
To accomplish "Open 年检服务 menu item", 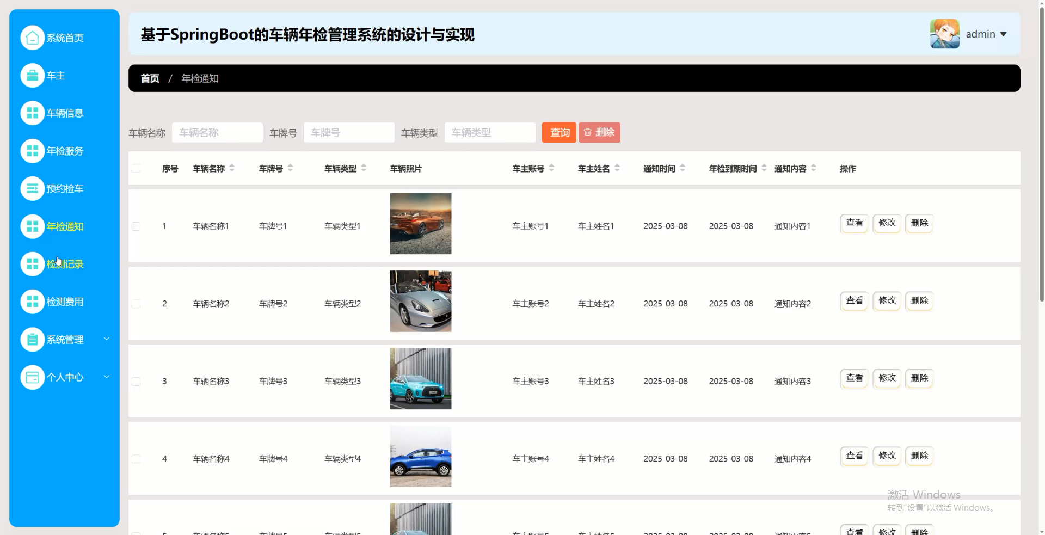I will coord(65,151).
